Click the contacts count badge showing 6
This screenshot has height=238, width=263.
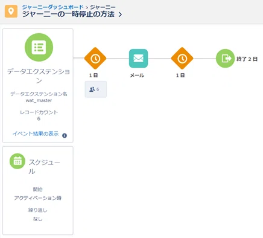(x=96, y=89)
